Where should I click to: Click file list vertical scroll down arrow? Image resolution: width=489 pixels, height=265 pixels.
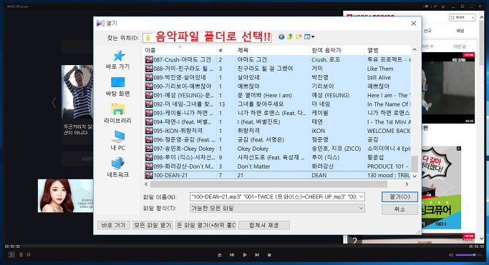click(x=415, y=176)
